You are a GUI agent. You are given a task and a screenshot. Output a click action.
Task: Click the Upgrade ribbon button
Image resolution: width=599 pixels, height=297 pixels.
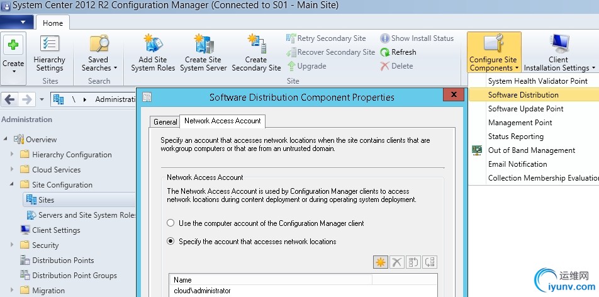click(x=307, y=65)
